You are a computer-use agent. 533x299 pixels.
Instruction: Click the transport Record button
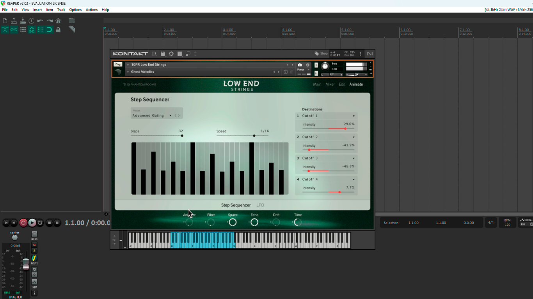pyautogui.click(x=23, y=223)
